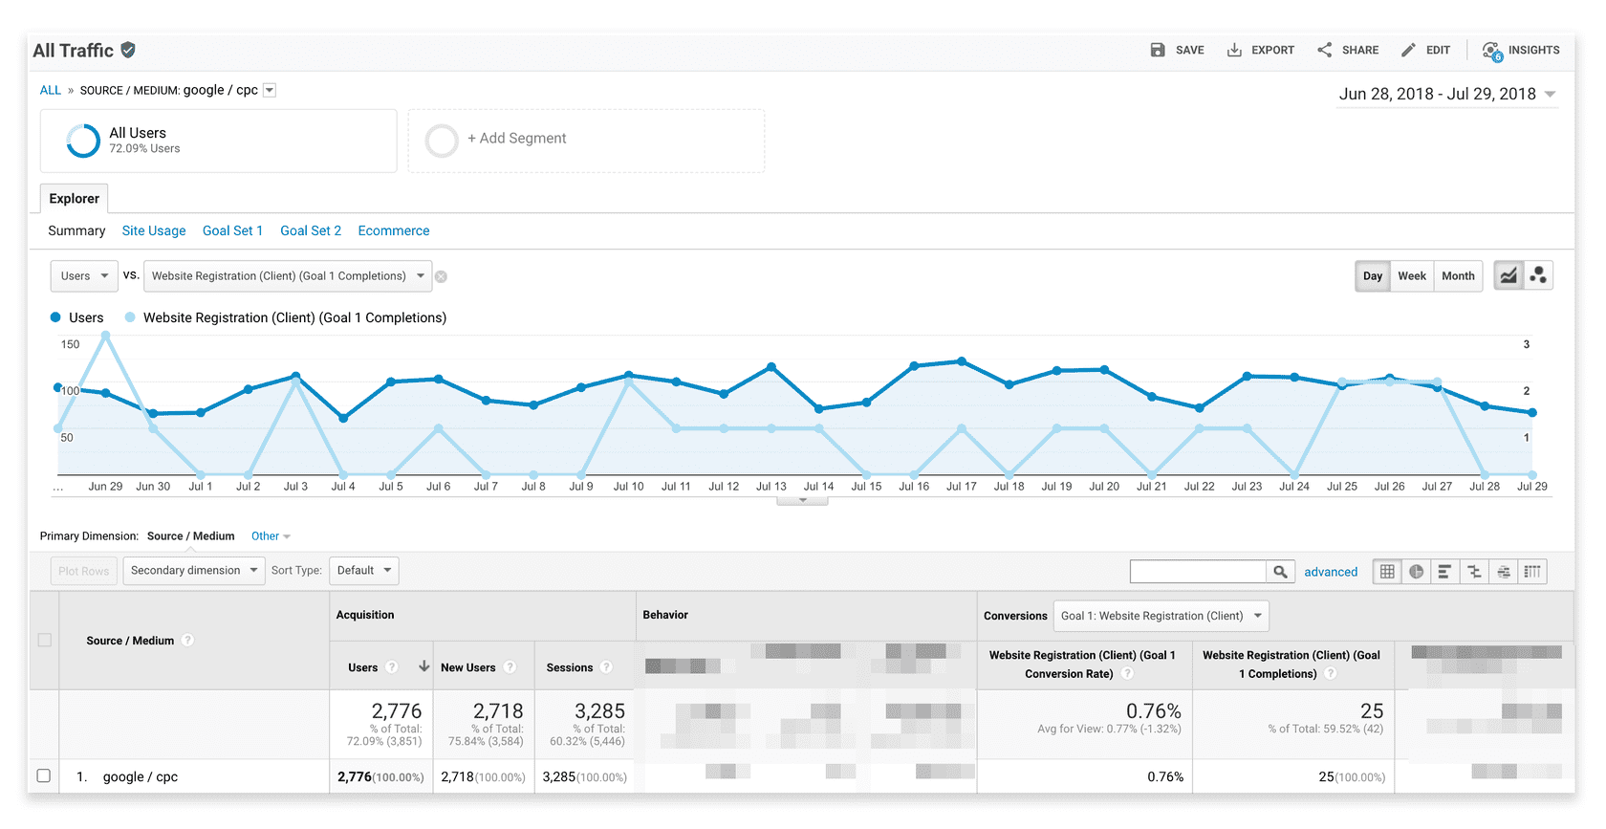Remove the second metric with x icon
The image size is (1606, 829).
[441, 276]
